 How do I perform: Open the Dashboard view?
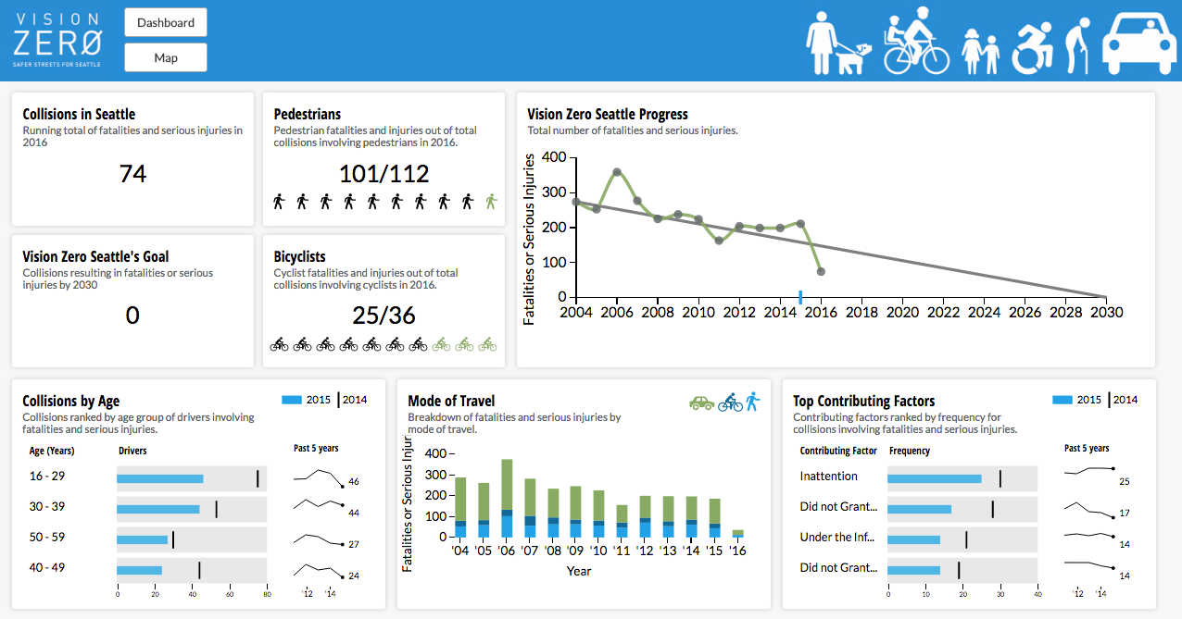(x=165, y=22)
